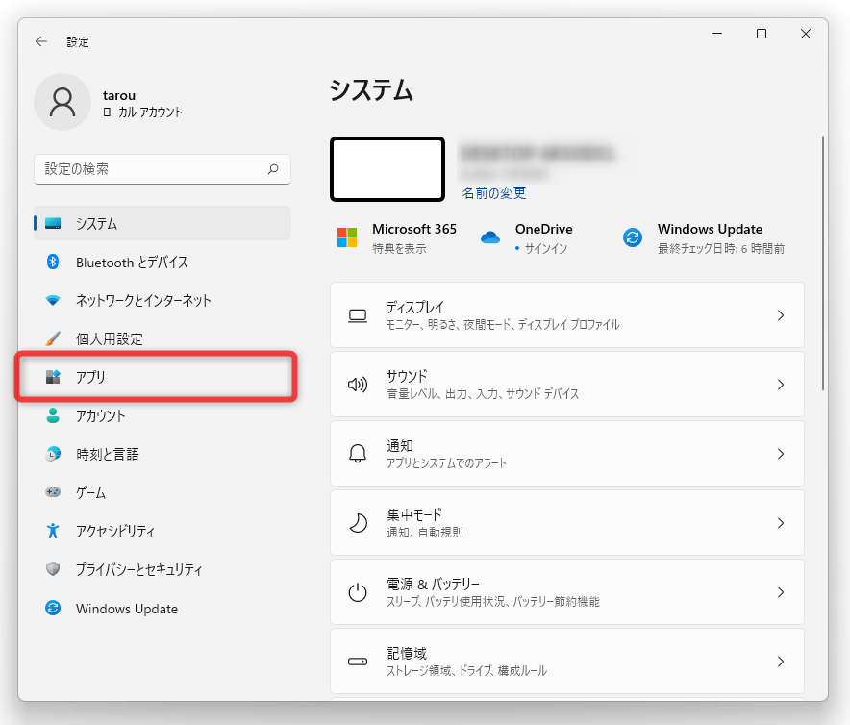Open 個人用設定 in sidebar

coord(162,338)
